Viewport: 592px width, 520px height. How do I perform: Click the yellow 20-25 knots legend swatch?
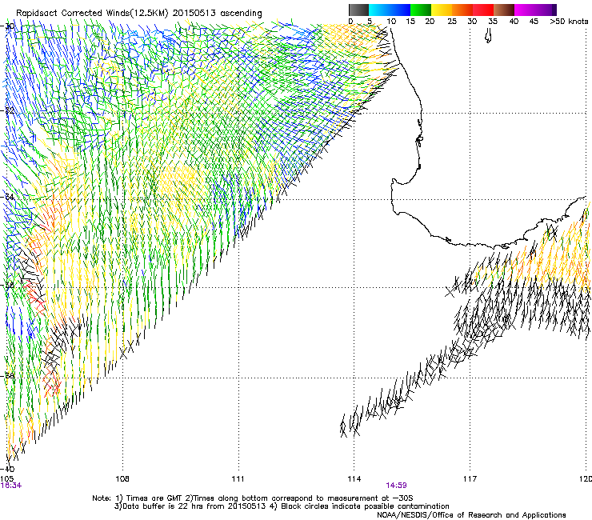[442, 10]
